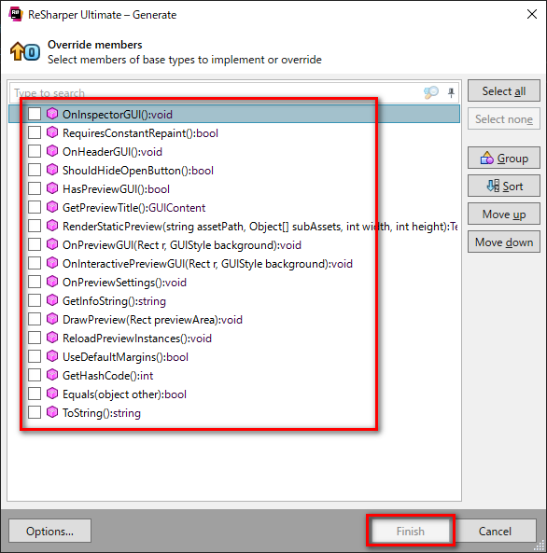Select the Equals(object other):bool row text

click(124, 394)
